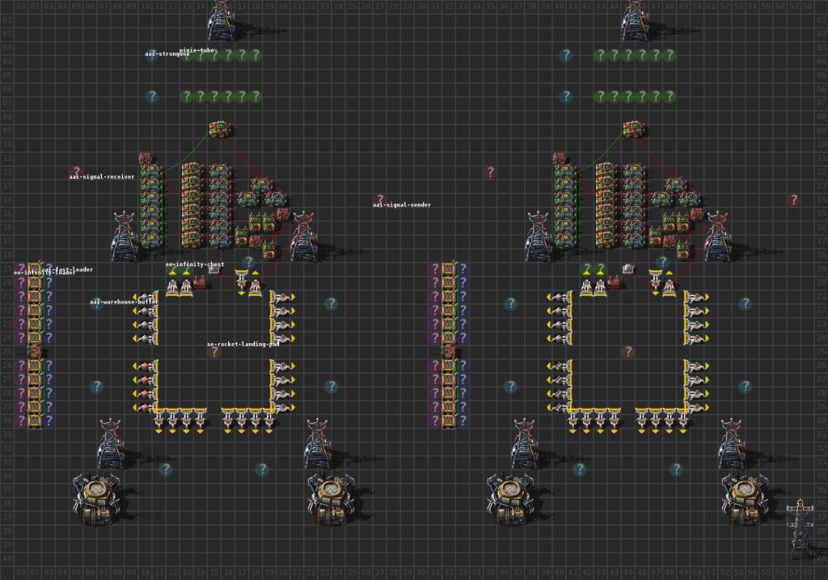Click substation left of right blueprint combinators

[539, 236]
